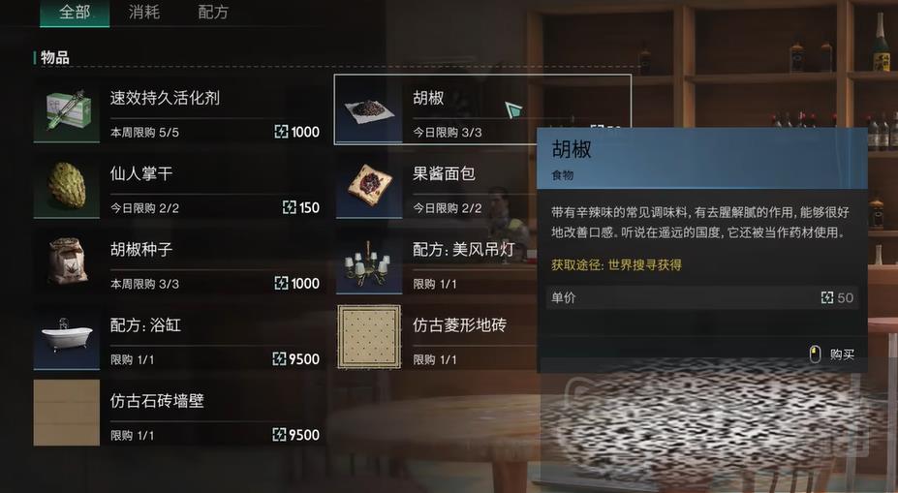Select the 速效持久活化剂 item icon
Image resolution: width=898 pixels, height=493 pixels.
[x=67, y=110]
